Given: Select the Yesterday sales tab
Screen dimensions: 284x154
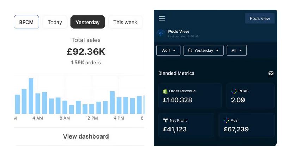Looking at the screenshot, I should (87, 22).
